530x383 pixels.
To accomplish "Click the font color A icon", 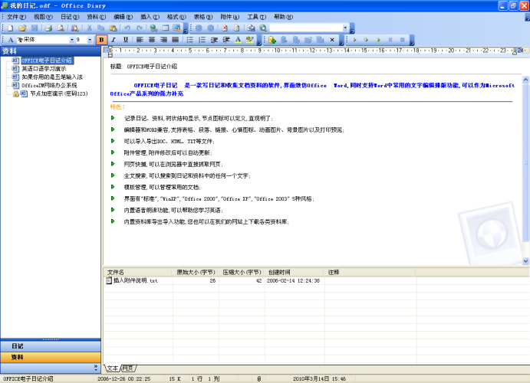I will click(238, 40).
